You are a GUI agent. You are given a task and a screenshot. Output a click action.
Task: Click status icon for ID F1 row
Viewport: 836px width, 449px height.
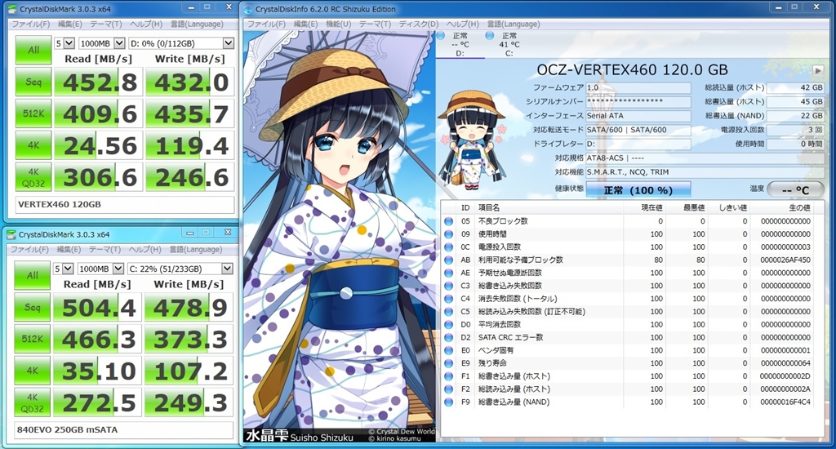click(448, 376)
